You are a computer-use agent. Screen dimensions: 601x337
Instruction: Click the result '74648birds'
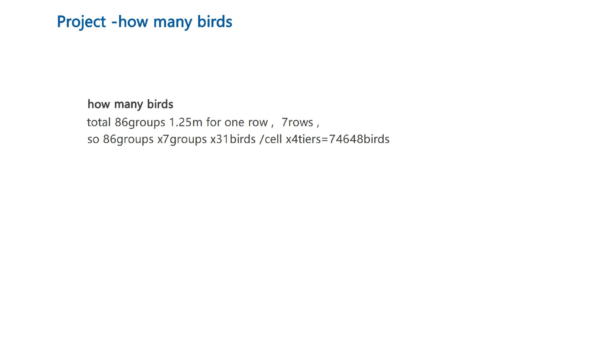pyautogui.click(x=359, y=139)
